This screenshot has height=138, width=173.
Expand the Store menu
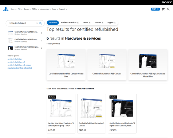point(13,9)
